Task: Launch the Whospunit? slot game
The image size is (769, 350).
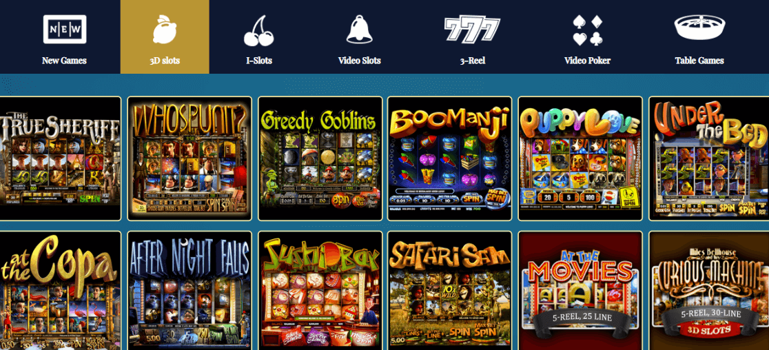Action: point(189,158)
